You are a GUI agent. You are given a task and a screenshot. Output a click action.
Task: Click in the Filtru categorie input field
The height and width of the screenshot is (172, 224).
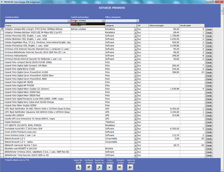click(x=121, y=21)
